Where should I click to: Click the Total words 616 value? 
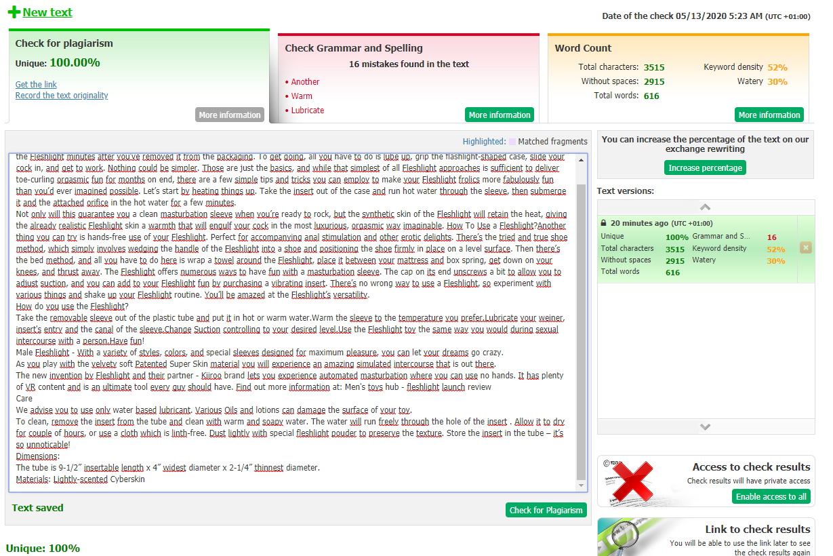click(652, 96)
